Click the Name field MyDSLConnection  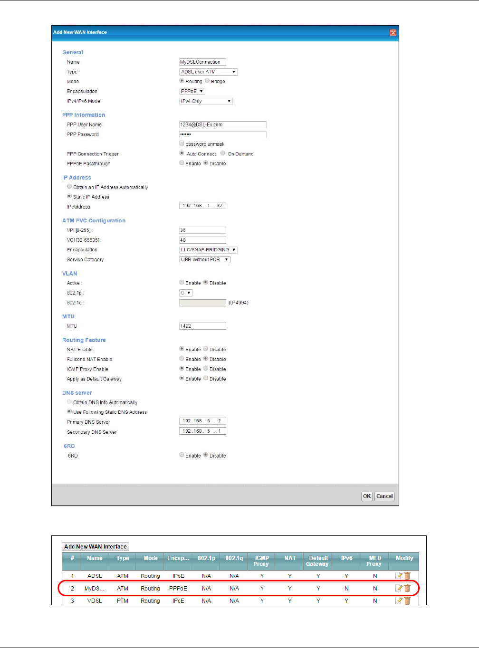coord(202,62)
